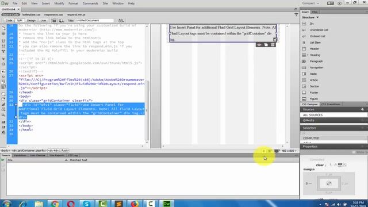Click the delete icon on selected fluid div
Image resolution: width=368 pixels, height=207 pixels.
click(x=273, y=45)
